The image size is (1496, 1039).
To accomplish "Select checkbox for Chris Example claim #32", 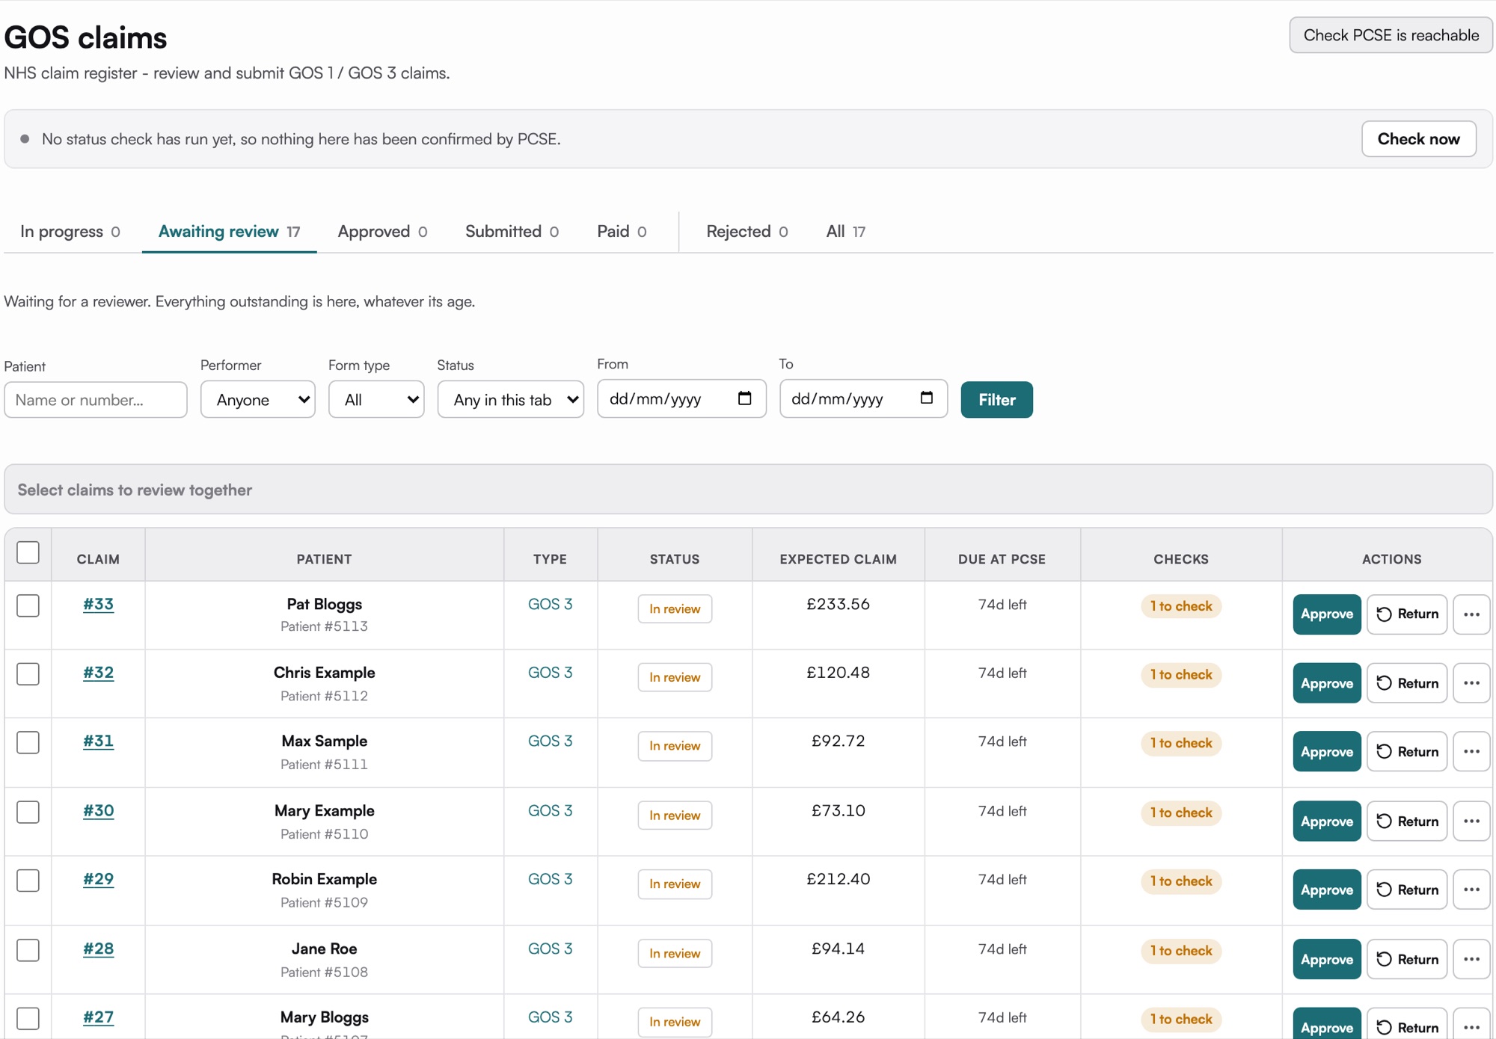I will pos(28,674).
